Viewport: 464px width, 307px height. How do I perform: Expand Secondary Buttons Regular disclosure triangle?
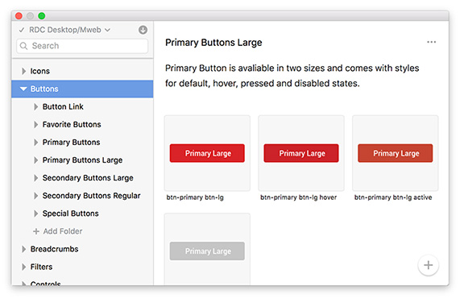[35, 196]
